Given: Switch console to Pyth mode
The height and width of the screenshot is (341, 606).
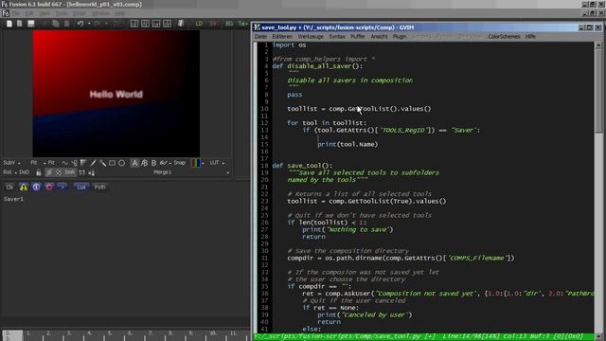Looking at the screenshot, I should point(99,188).
